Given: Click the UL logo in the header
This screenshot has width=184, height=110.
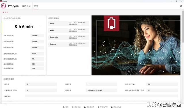Looking at the screenshot, I should 3,6.
